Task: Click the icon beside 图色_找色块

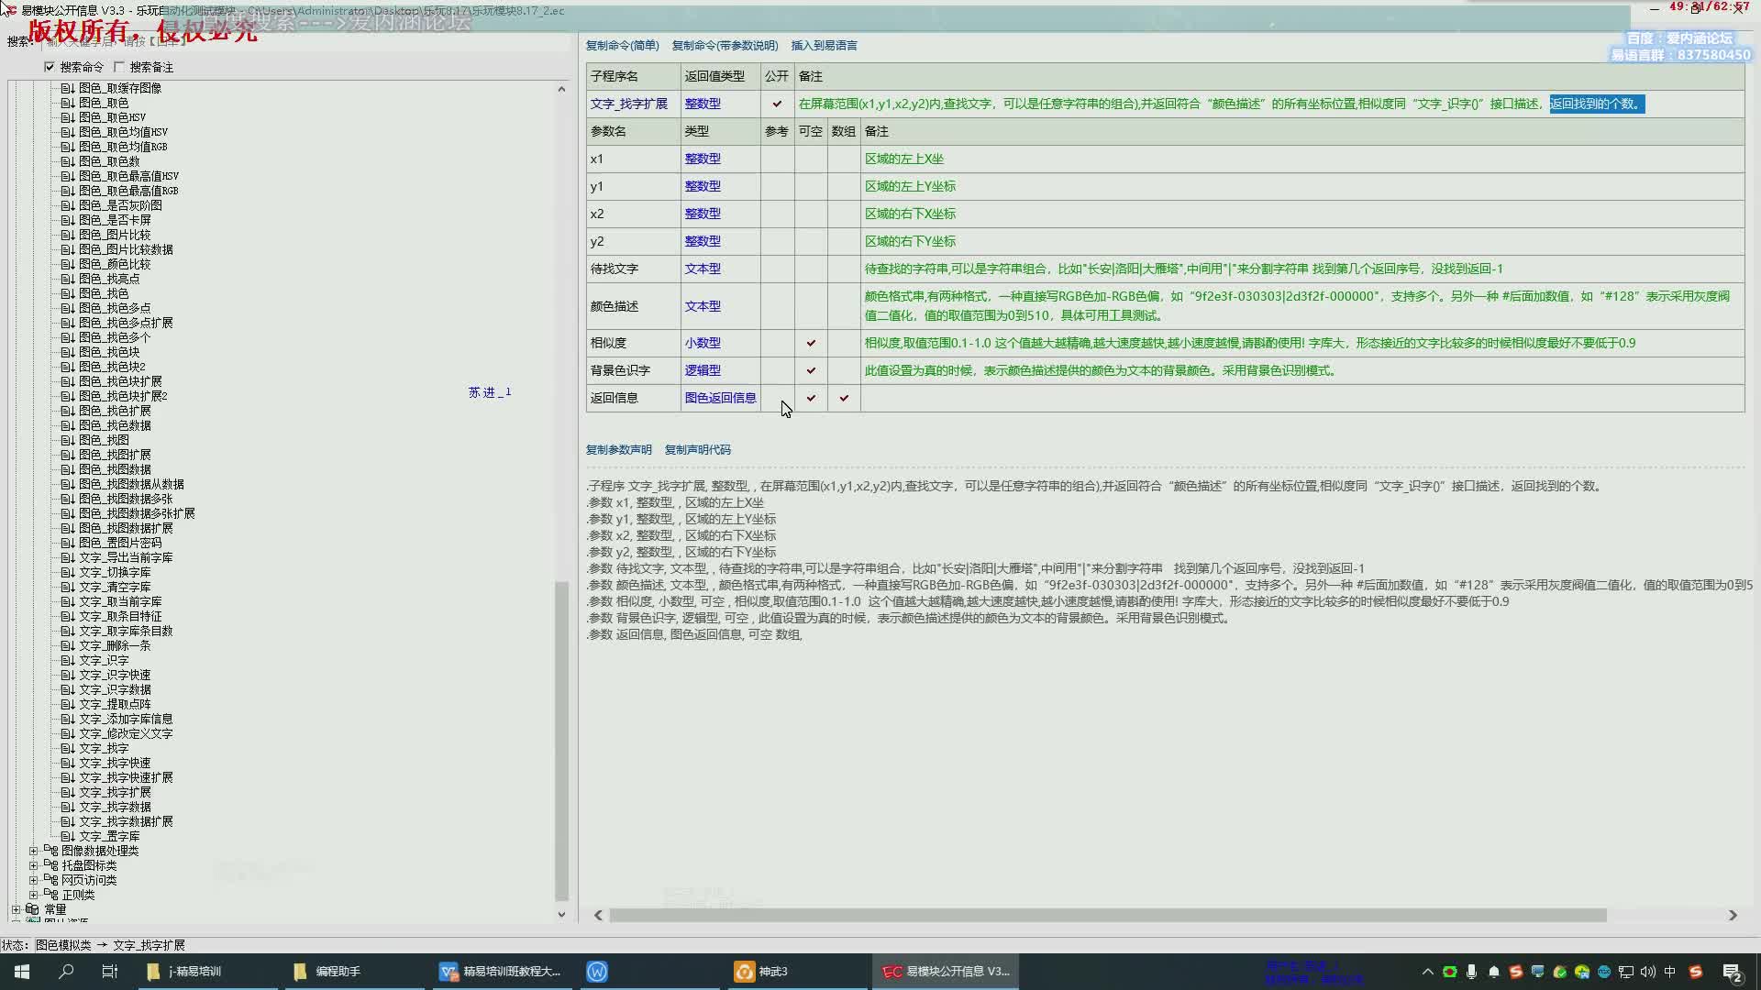Action: tap(67, 352)
